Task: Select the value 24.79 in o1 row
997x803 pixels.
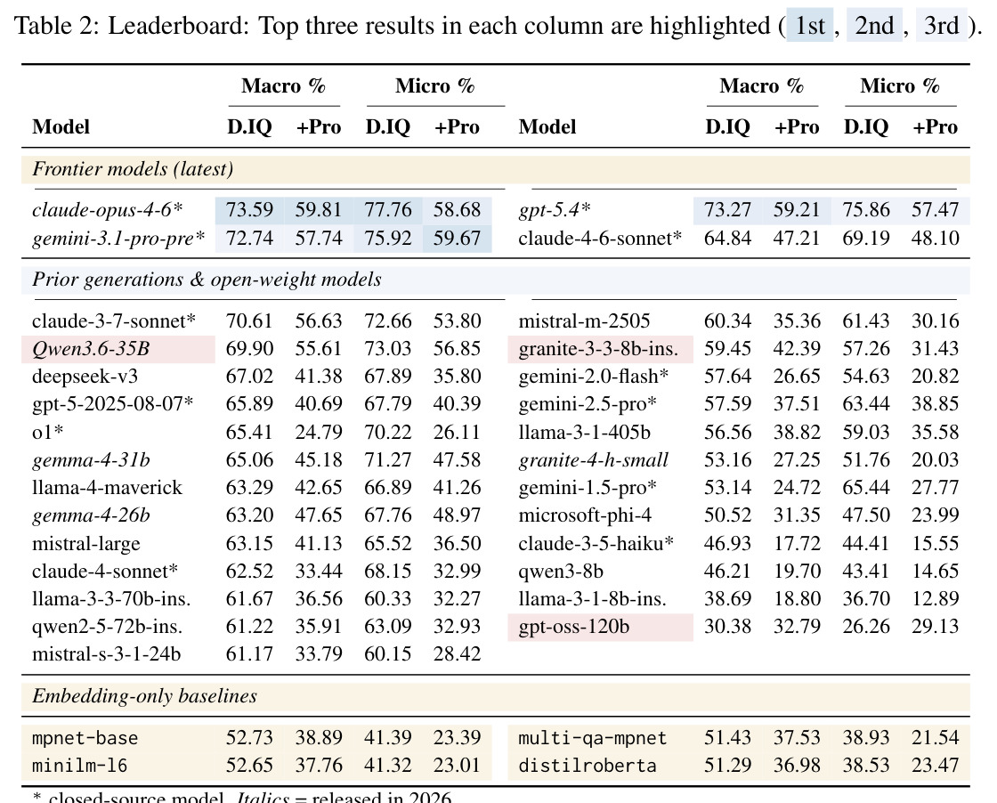Action: [318, 433]
